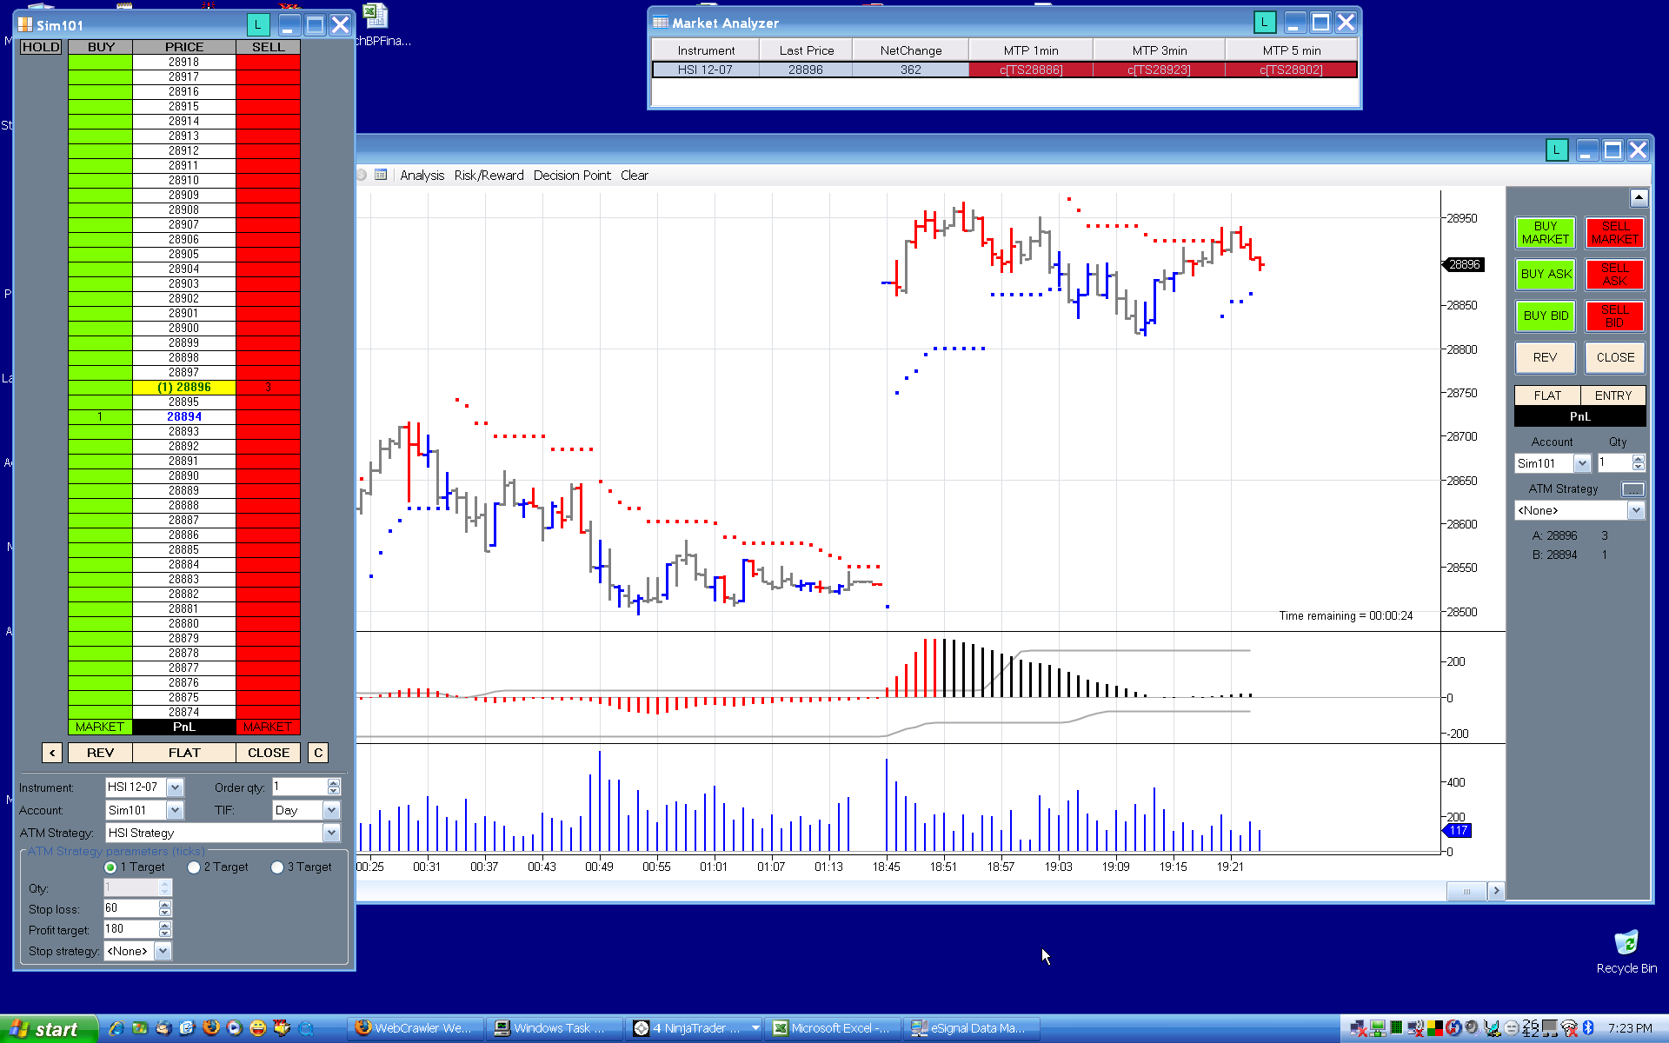Collapse chart trader panel with up arrow

point(1638,198)
